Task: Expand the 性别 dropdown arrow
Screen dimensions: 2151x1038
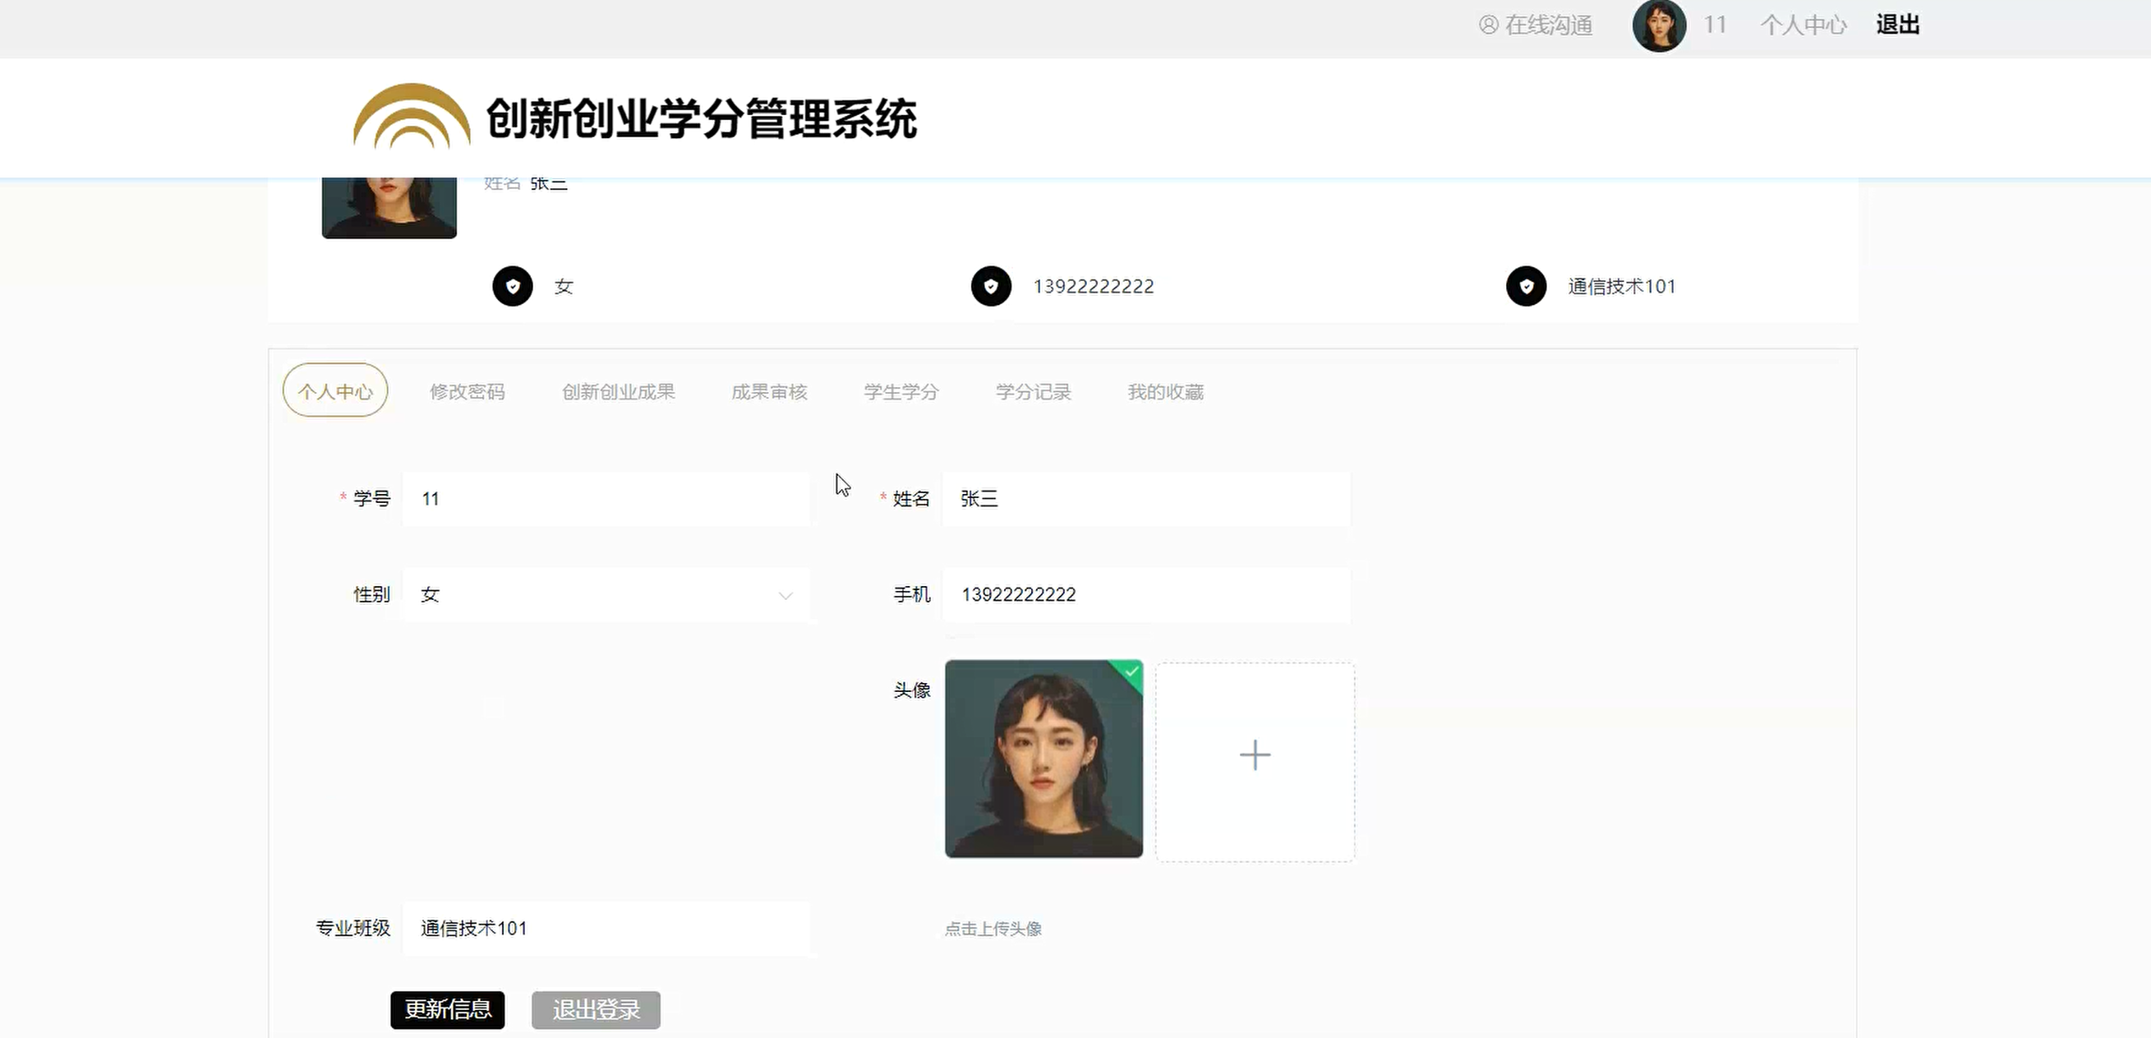Action: tap(785, 595)
